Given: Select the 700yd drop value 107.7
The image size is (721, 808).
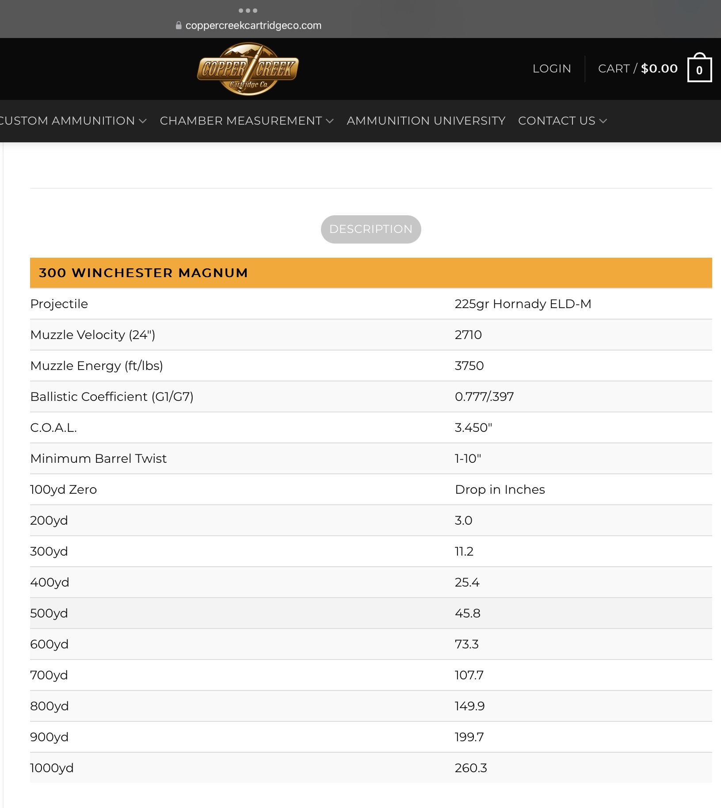Looking at the screenshot, I should (x=469, y=675).
